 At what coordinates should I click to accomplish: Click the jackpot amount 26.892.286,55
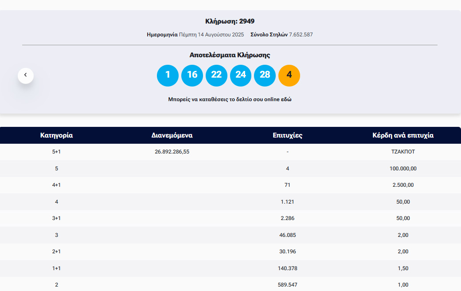click(x=172, y=152)
